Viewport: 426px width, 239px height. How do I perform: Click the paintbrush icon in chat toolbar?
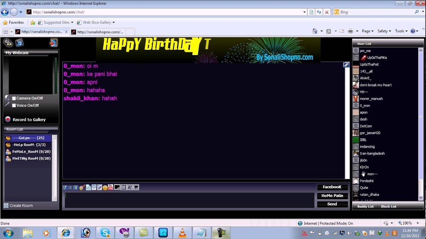click(82, 188)
